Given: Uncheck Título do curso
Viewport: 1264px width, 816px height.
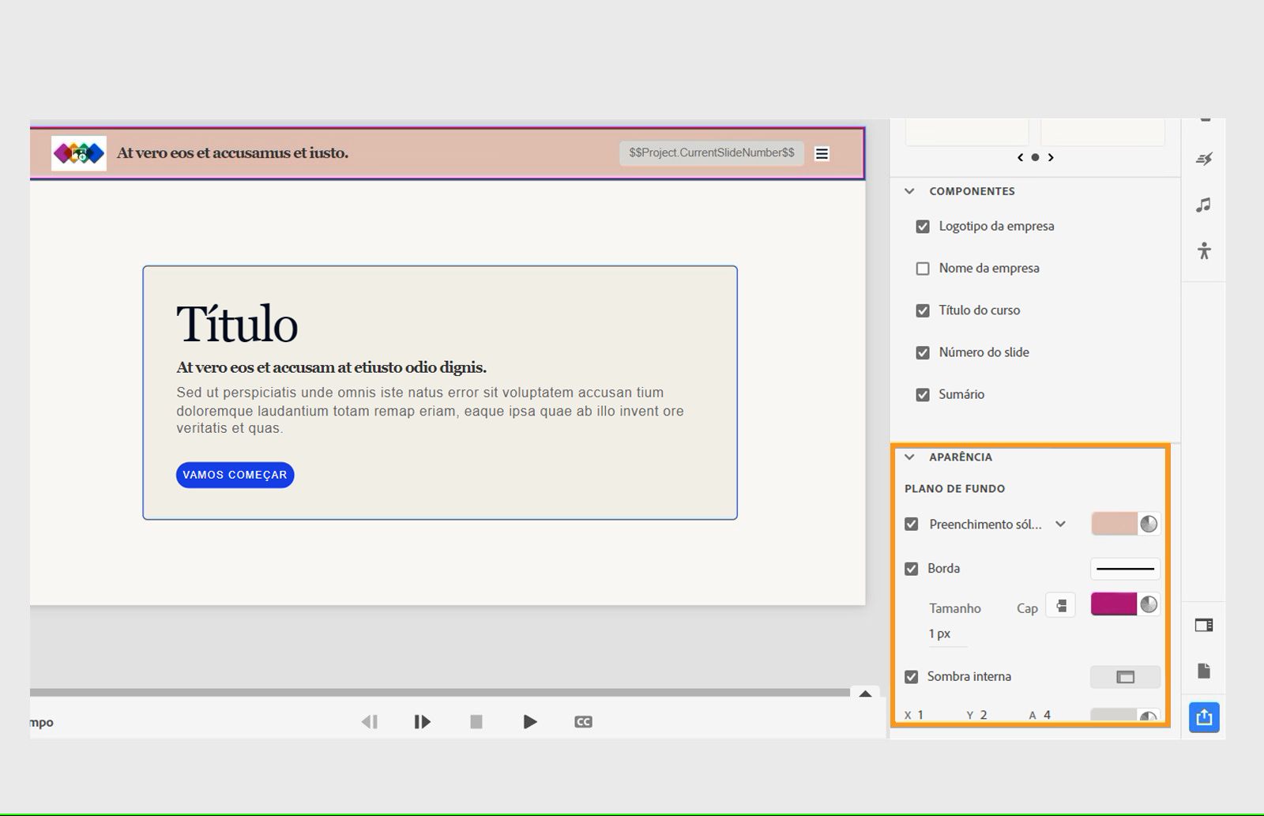Looking at the screenshot, I should [923, 310].
